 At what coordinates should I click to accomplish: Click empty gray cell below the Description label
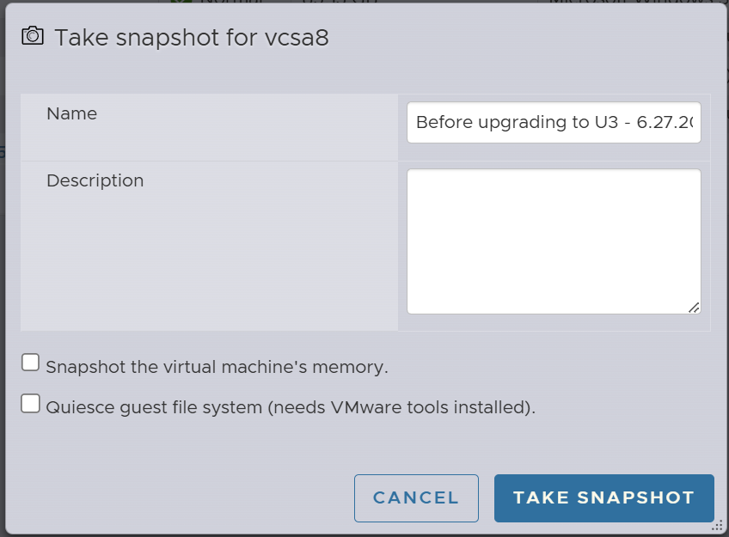pos(208,266)
